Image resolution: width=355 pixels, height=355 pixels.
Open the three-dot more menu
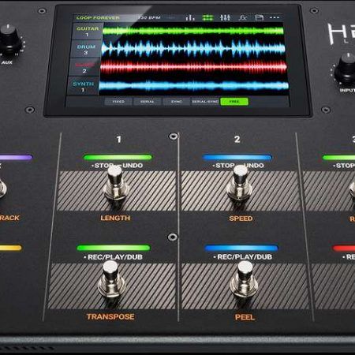click(x=275, y=17)
